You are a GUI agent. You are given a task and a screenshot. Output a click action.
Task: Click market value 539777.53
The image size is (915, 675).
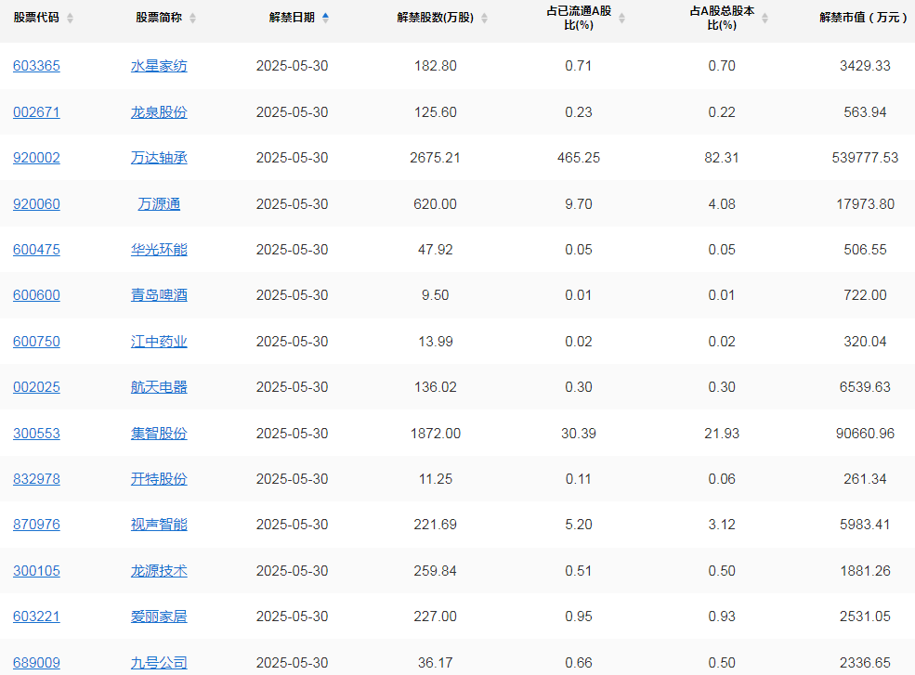click(865, 158)
